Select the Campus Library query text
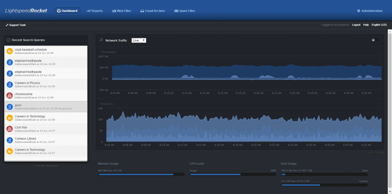This screenshot has width=392, height=194. [x=26, y=138]
